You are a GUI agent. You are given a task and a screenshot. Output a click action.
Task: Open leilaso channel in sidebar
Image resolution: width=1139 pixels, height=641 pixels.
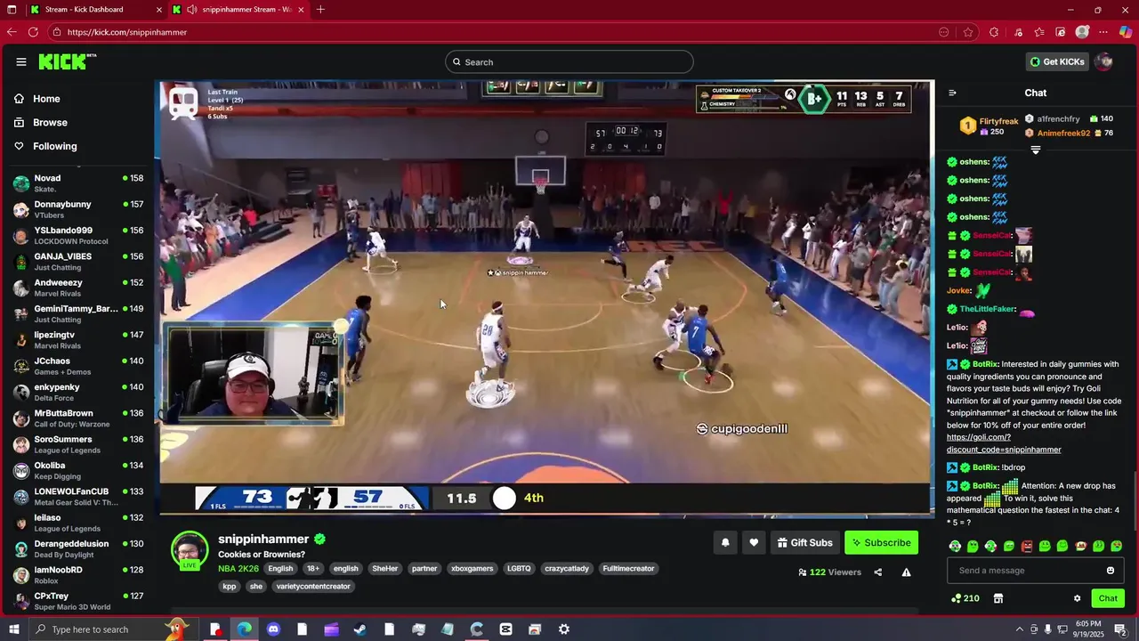pos(78,523)
